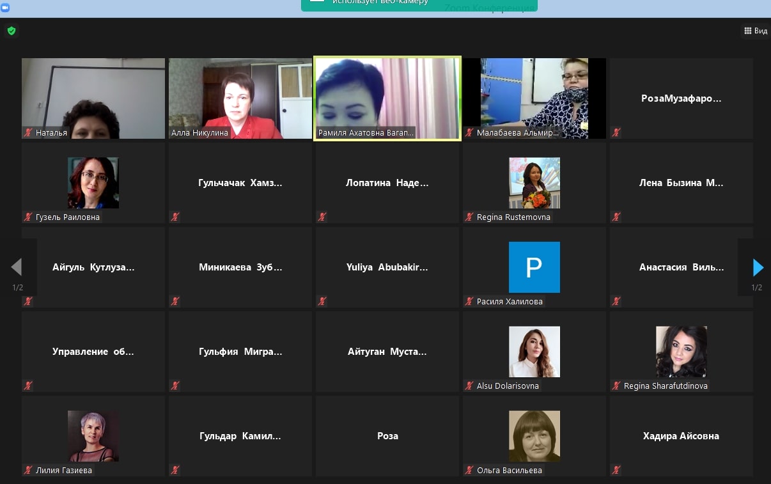The width and height of the screenshot is (771, 484).
Task: Select the Хадира Айсовна participant tile
Action: (681, 436)
